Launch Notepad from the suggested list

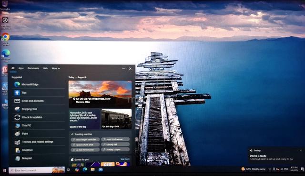click(38, 158)
